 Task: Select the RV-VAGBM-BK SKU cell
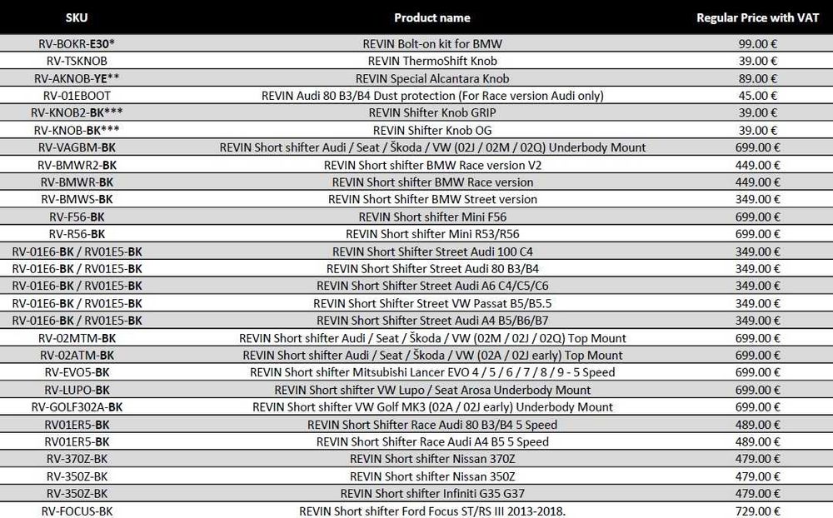tap(77, 147)
